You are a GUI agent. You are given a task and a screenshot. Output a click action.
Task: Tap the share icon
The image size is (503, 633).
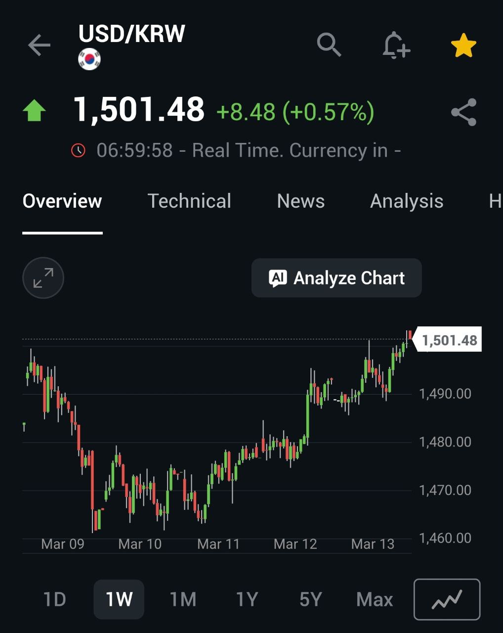(x=464, y=112)
